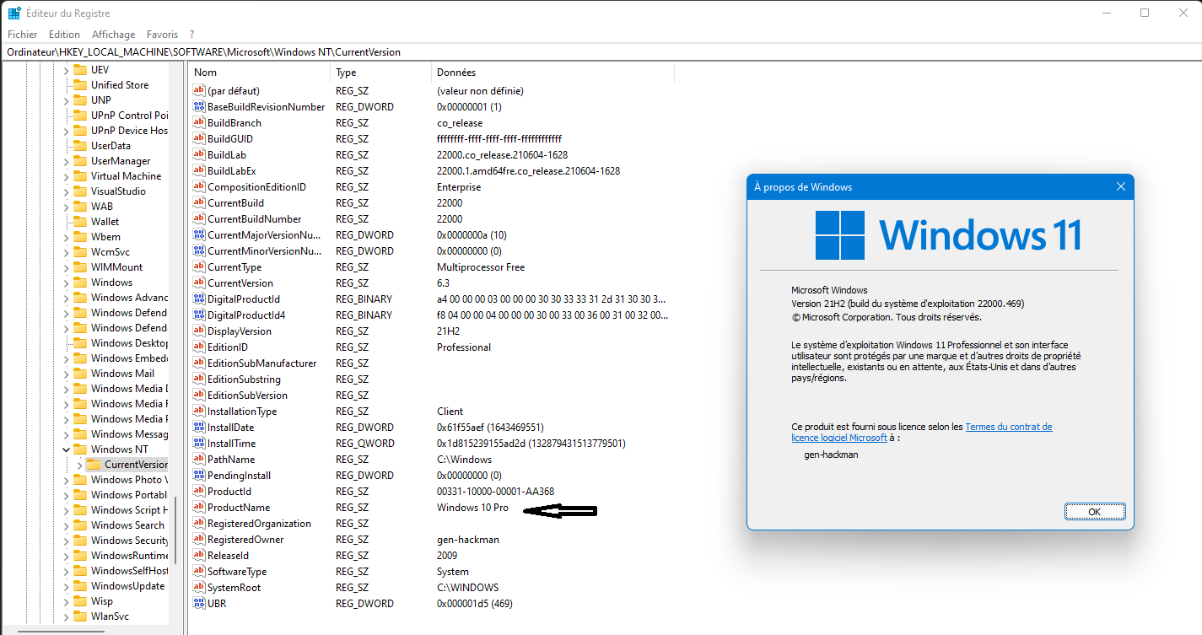Click the icon next to CompositionEditionID

199,187
